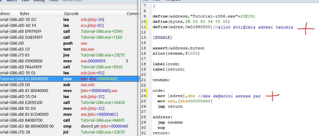Image resolution: width=319 pixels, height=136 pixels.
Task: Click the [ENABLE] section line in script
Action: click(x=162, y=37)
